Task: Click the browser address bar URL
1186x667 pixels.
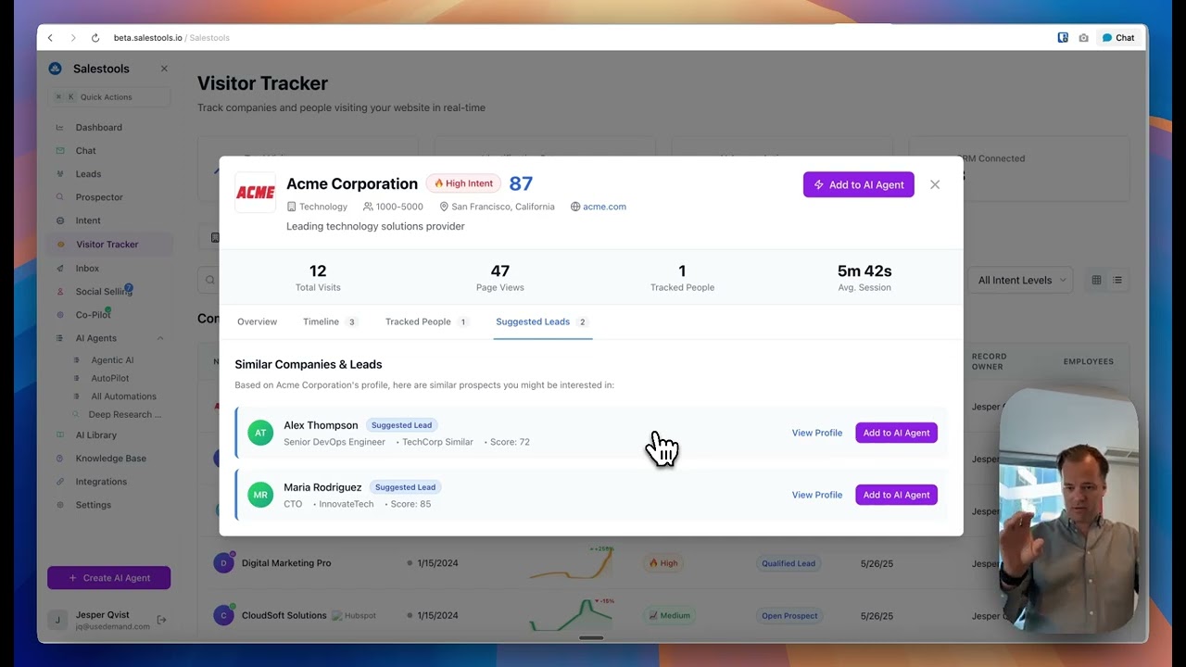Action: point(171,38)
